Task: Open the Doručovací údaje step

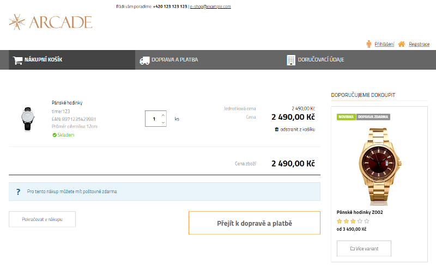Action: coord(320,60)
